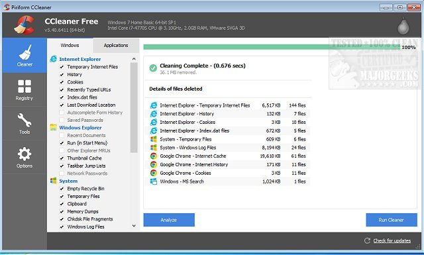Select the Cleaner broom section

point(25,56)
